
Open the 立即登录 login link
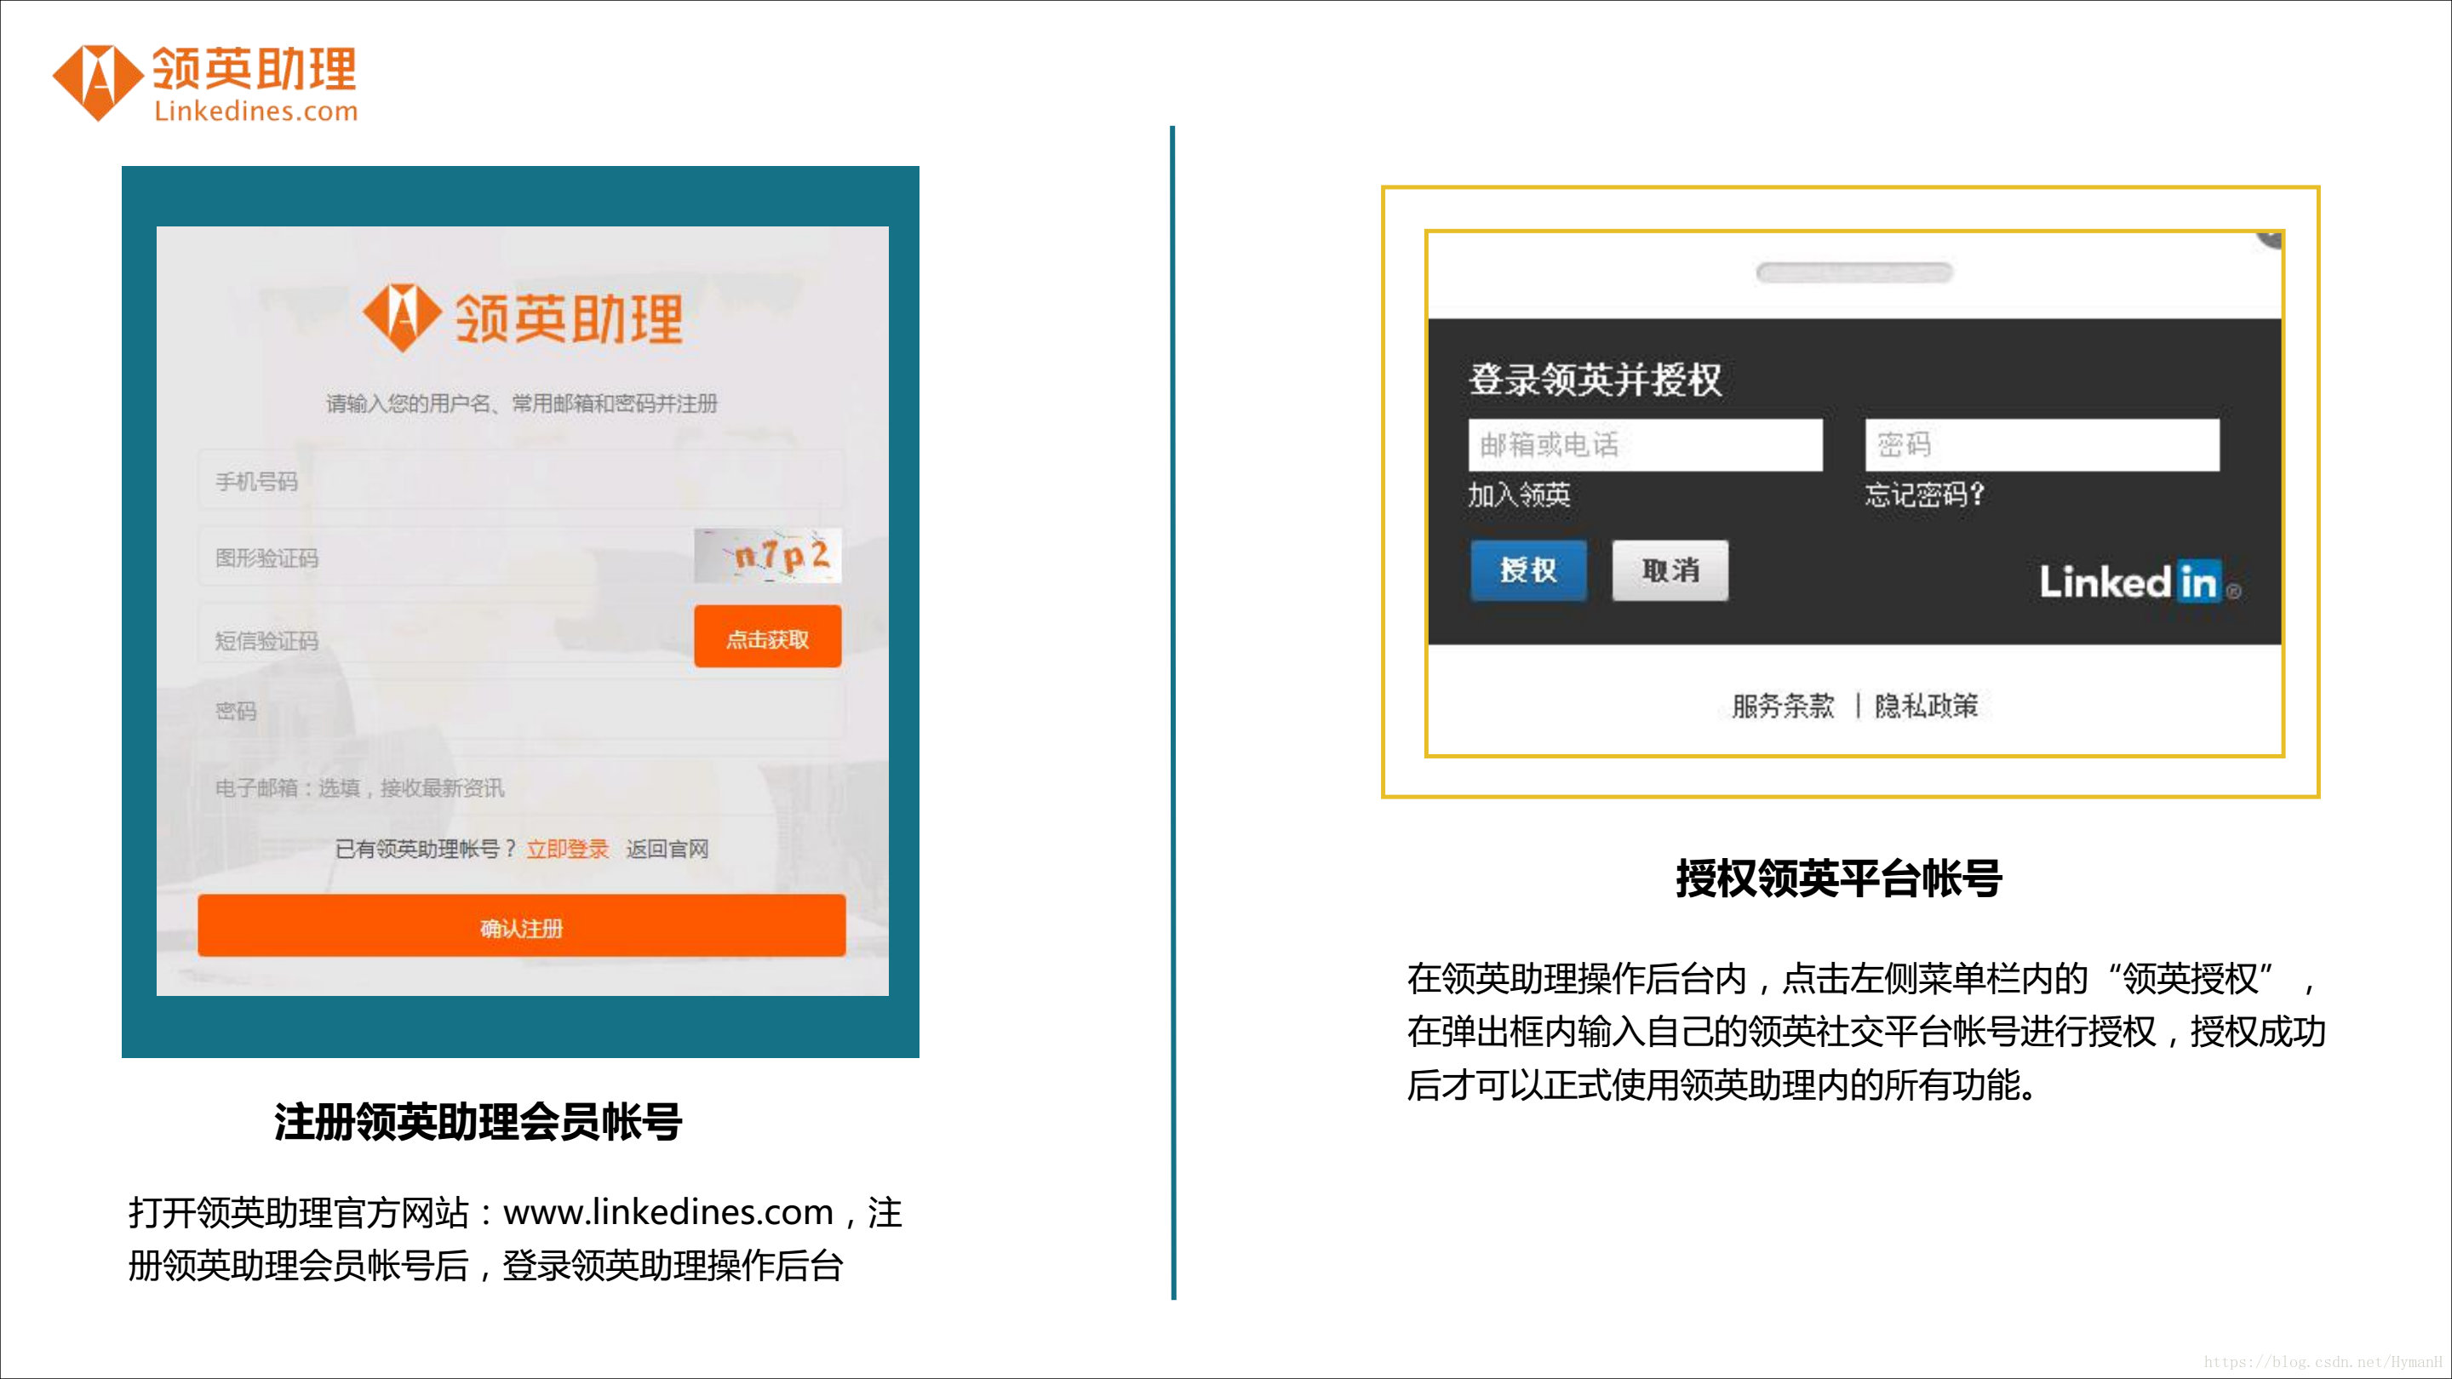pos(567,849)
